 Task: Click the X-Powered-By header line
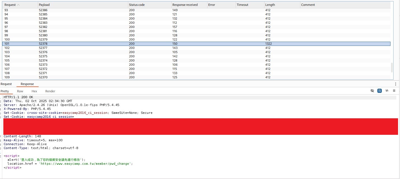[27, 109]
